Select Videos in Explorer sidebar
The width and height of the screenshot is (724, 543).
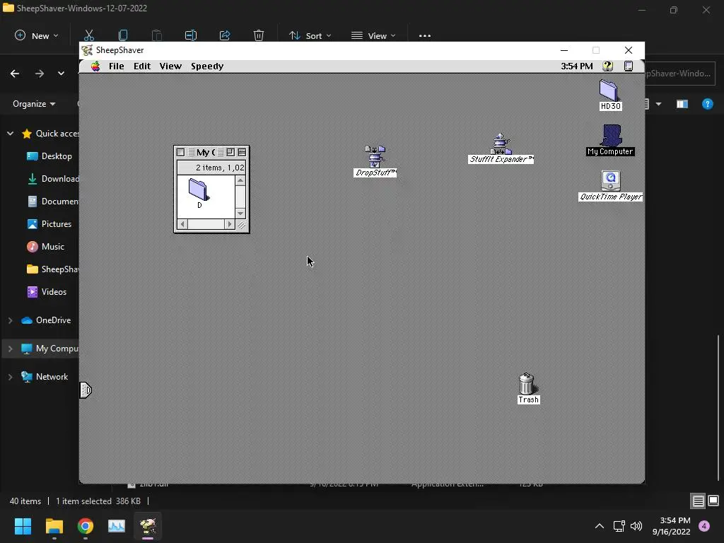tap(47, 292)
